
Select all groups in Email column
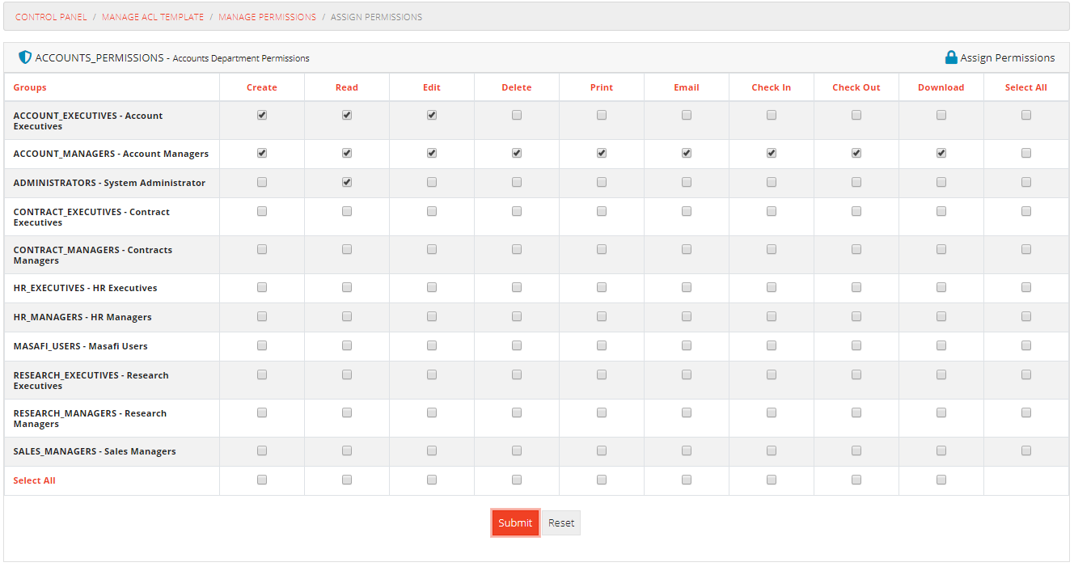pos(687,480)
